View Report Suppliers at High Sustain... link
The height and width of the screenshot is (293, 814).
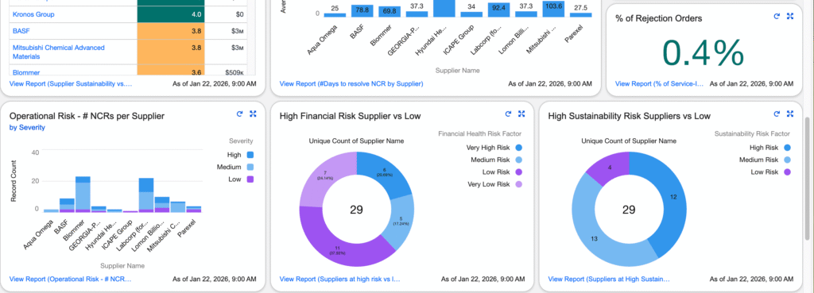609,279
